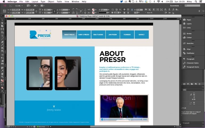
Task: Click the CONTACT navigation button on the page
Action: [x=141, y=35]
